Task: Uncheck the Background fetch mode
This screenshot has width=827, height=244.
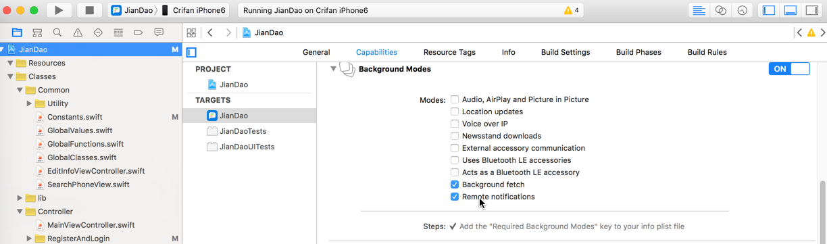Action: [455, 185]
